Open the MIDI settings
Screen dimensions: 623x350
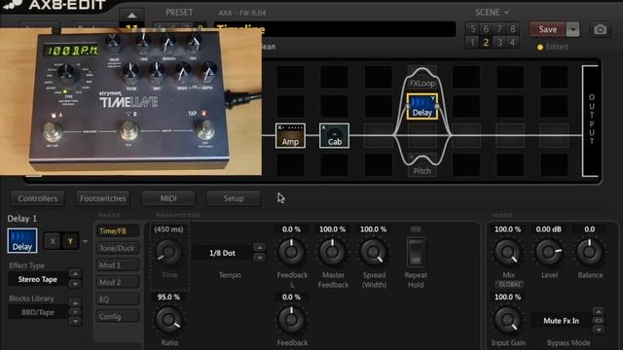coord(168,198)
